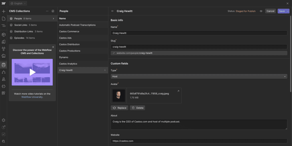Screen dimensions: 292x146
Task: Open the Navigator panel icon
Action: pos(3,26)
